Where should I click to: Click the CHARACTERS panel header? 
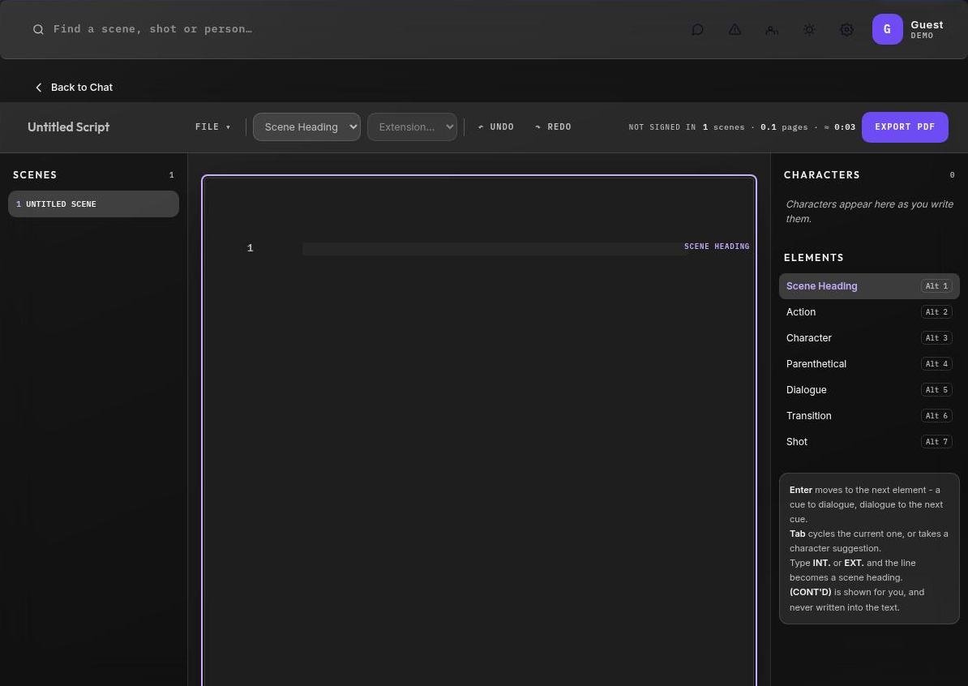pyautogui.click(x=822, y=175)
